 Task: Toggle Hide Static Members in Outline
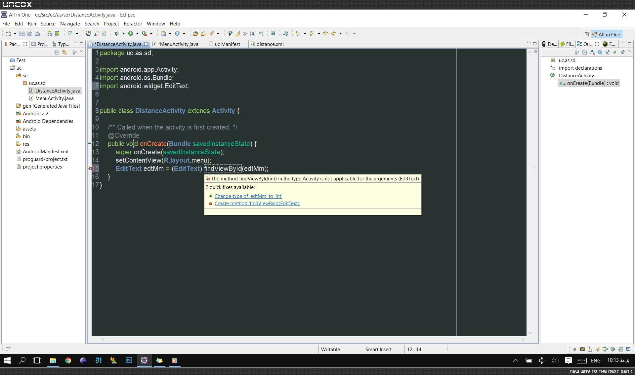(607, 52)
